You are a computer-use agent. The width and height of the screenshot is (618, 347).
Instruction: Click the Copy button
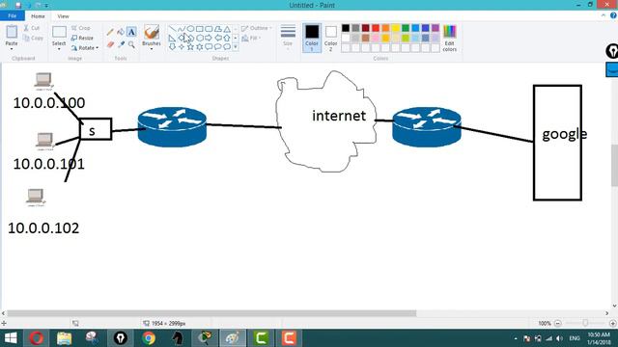click(33, 39)
